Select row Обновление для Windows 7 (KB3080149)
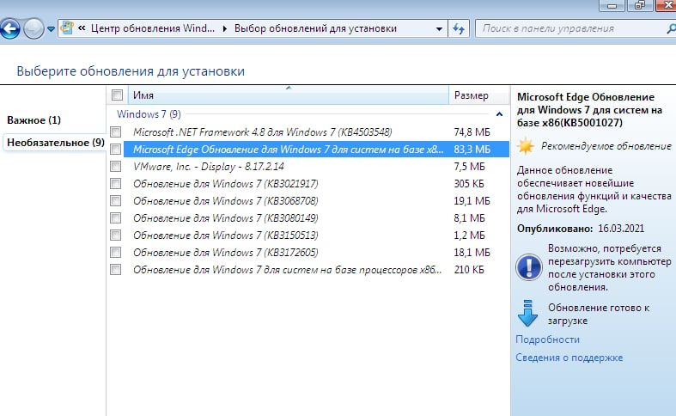 [226, 218]
